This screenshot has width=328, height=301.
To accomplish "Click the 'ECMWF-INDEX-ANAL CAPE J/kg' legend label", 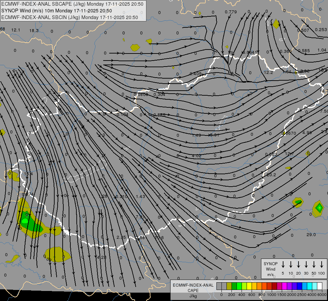I will (193, 290).
